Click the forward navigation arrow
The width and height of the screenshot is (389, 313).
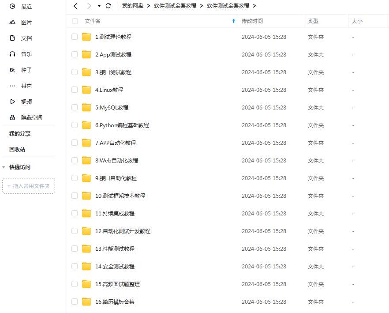[89, 6]
